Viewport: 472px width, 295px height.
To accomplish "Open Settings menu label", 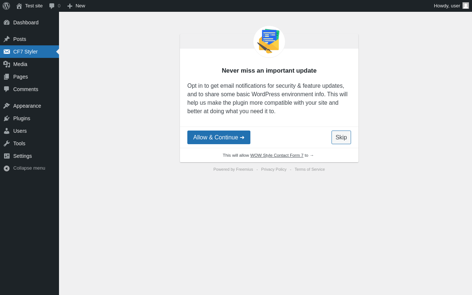I will [x=22, y=156].
